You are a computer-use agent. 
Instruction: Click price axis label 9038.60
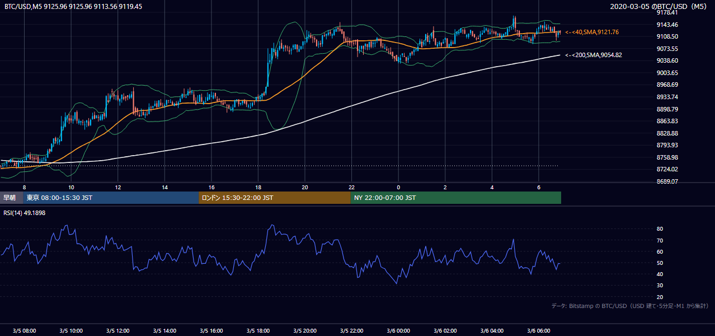pos(667,60)
